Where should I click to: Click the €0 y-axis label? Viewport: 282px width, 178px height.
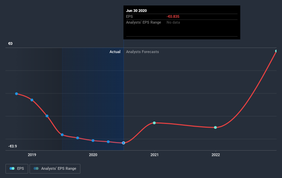[x=10, y=43]
